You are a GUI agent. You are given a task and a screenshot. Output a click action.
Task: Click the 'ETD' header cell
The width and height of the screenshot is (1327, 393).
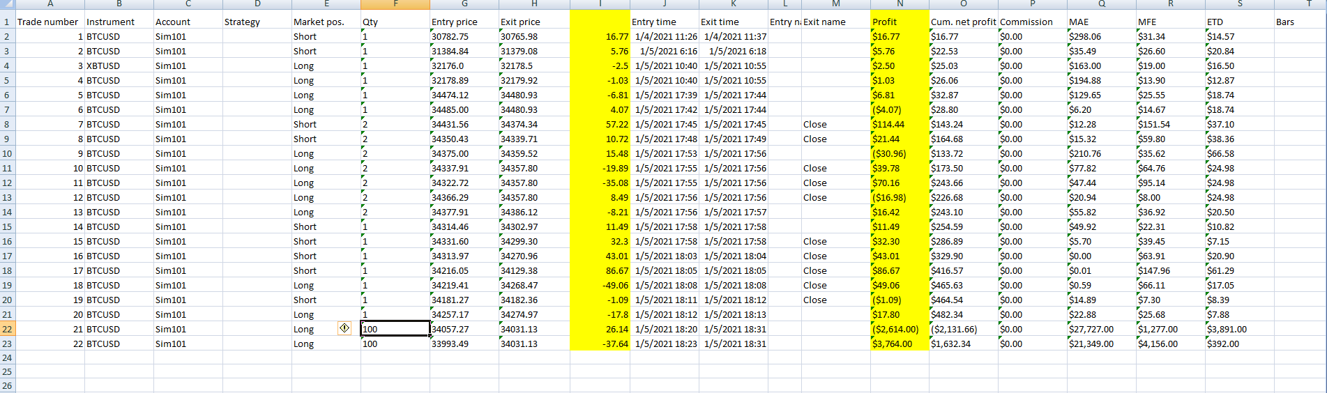1239,22
